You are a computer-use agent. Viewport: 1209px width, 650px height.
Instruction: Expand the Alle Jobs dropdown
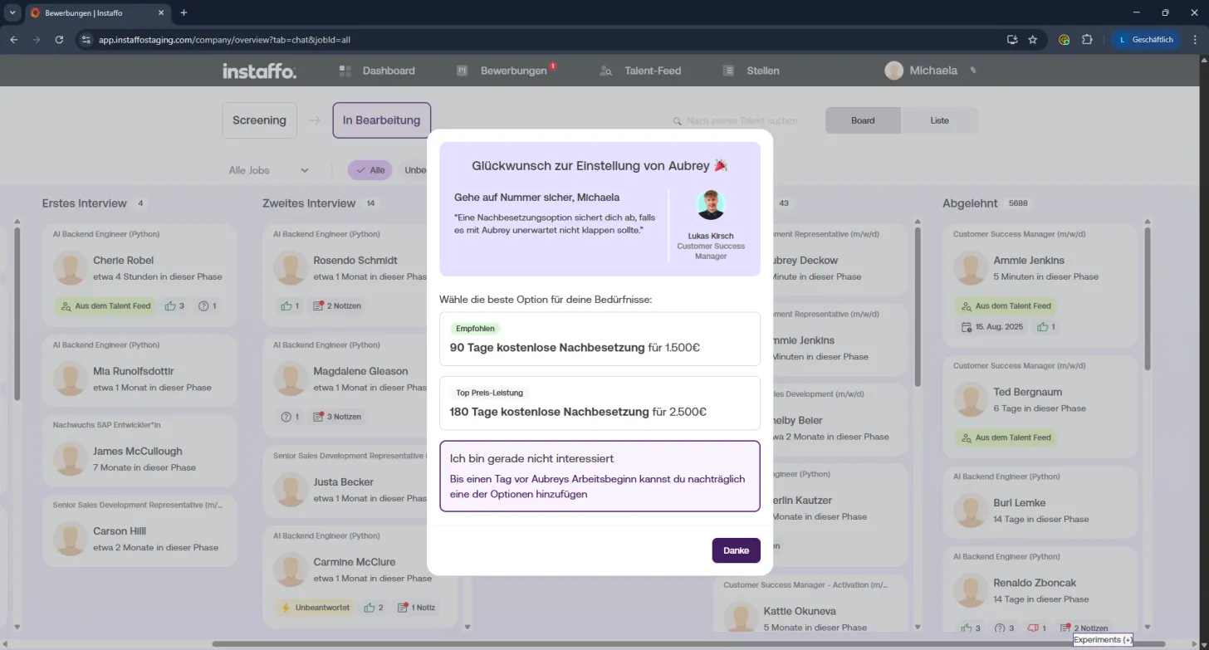point(268,170)
